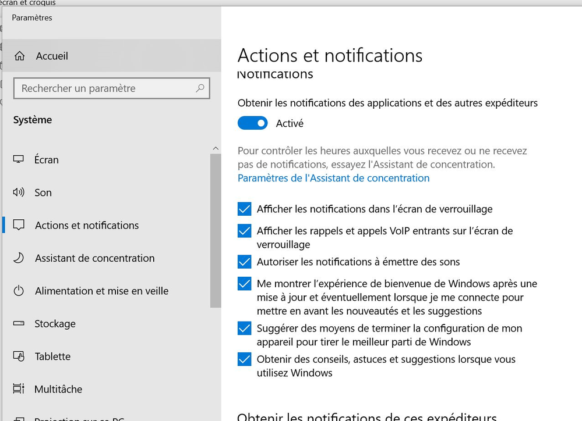582x421 pixels.
Task: Open Son via the speaker icon
Action: click(19, 192)
